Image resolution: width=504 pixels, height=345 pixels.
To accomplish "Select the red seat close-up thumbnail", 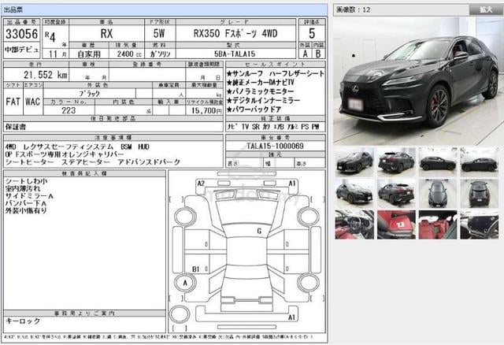I will [x=396, y=224].
